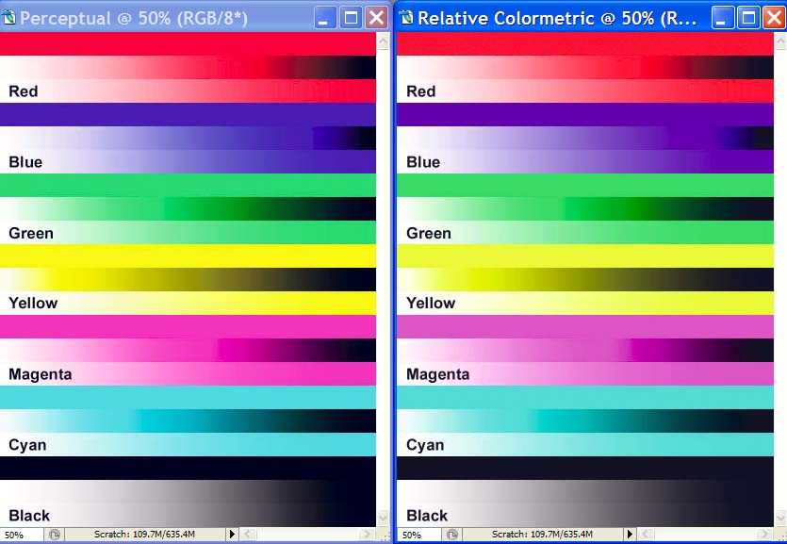The height and width of the screenshot is (544, 787).
Task: Minimize the Relative Colorimetric document window
Action: (723, 17)
